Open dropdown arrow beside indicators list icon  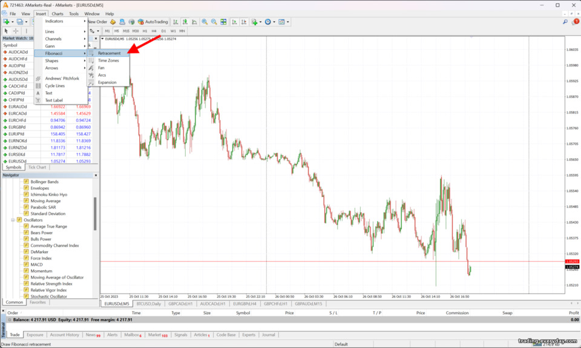260,22
